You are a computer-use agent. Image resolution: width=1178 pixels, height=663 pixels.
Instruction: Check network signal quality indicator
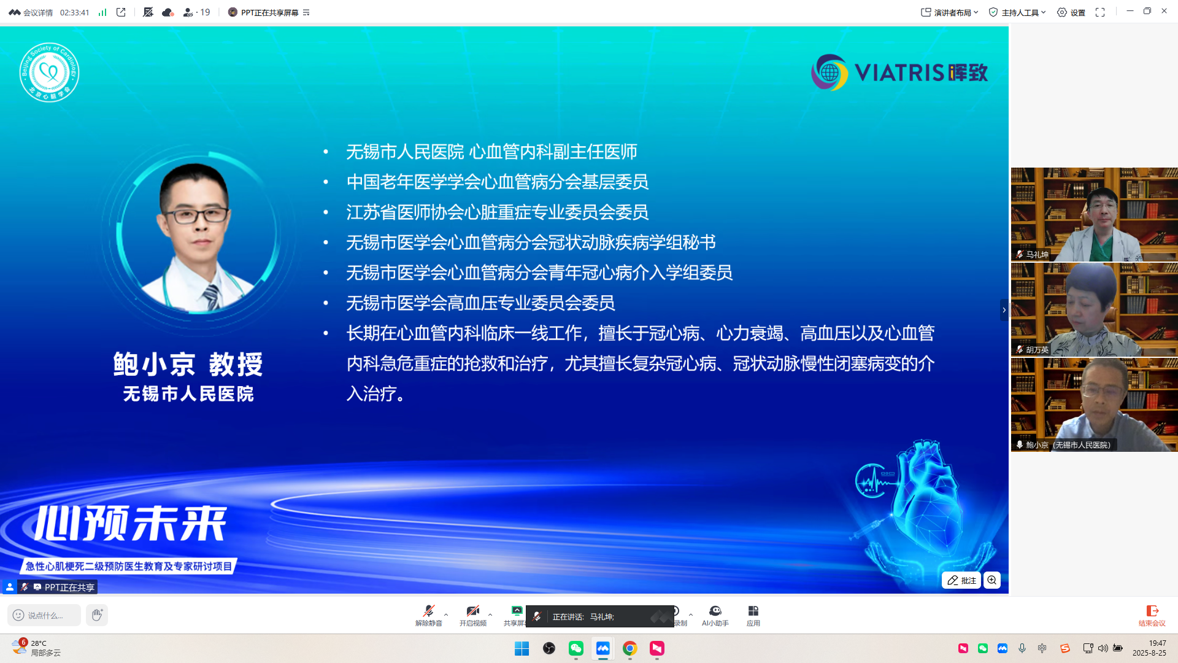[x=102, y=12]
